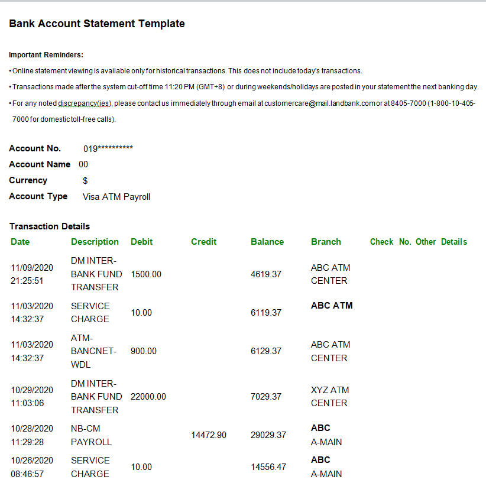Click the Other Details column header
The width and height of the screenshot is (486, 483).
click(x=441, y=242)
